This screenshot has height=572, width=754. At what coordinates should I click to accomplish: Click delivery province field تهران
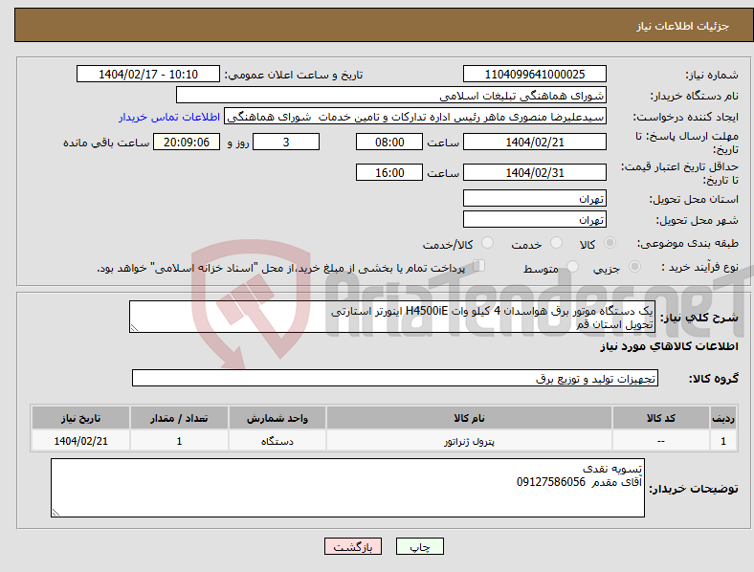[534, 198]
